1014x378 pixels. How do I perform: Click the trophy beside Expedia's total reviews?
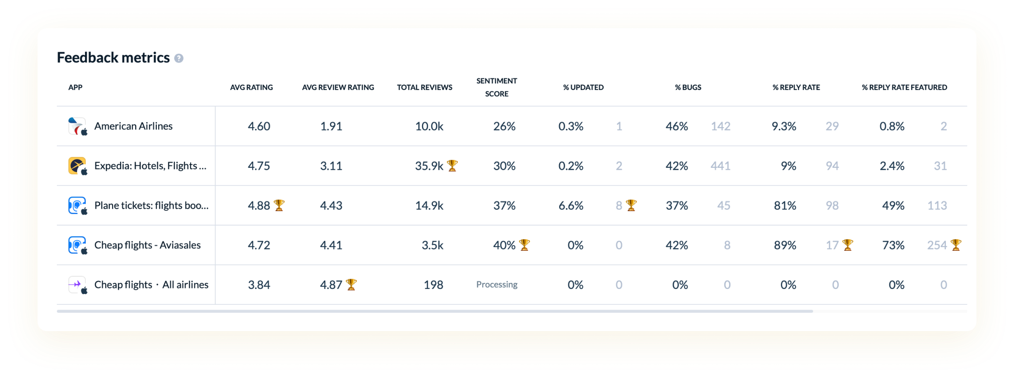click(x=452, y=165)
